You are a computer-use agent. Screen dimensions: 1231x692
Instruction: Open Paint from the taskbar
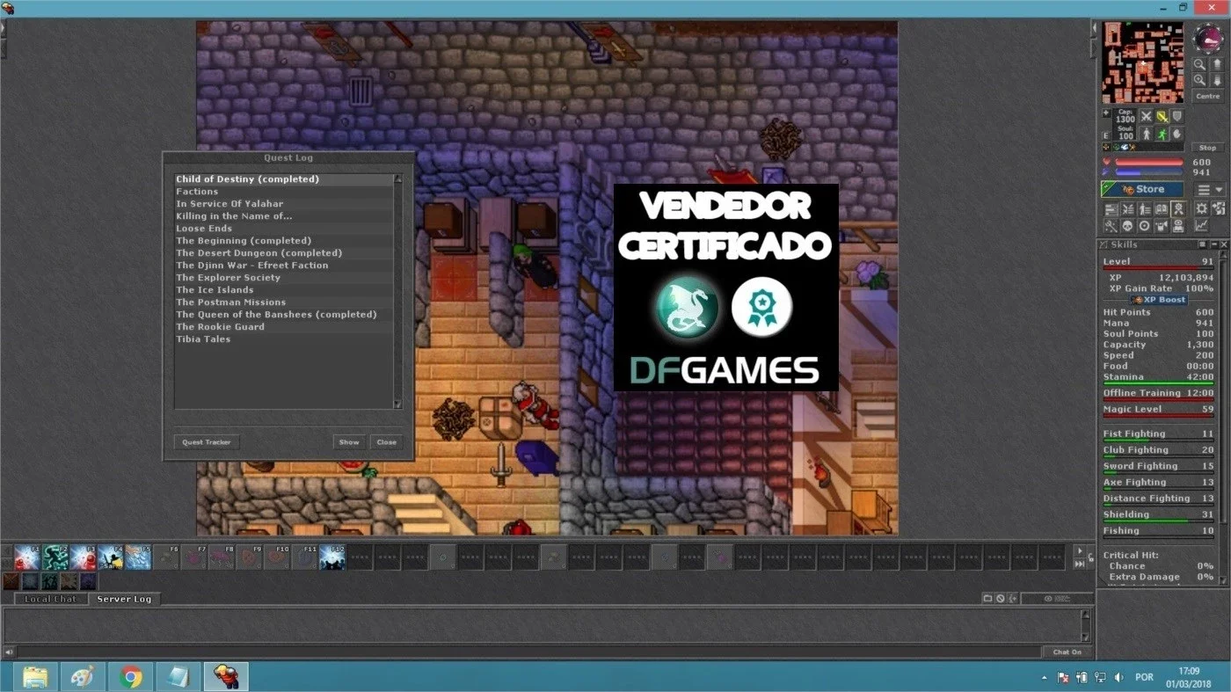click(83, 676)
